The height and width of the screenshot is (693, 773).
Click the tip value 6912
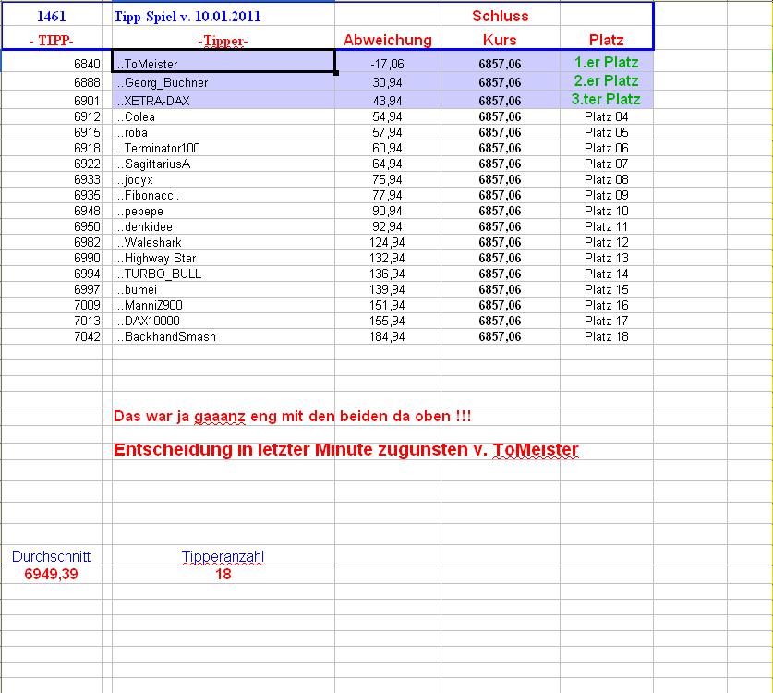click(87, 117)
